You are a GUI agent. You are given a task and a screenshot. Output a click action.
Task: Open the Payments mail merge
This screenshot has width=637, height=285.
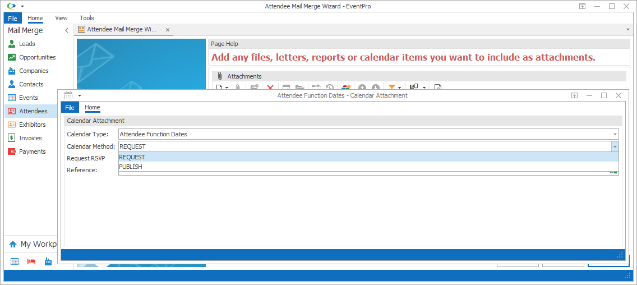pyautogui.click(x=32, y=151)
